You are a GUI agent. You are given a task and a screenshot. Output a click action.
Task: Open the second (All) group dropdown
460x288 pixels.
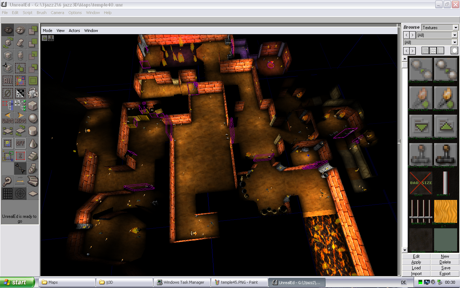tap(430, 42)
